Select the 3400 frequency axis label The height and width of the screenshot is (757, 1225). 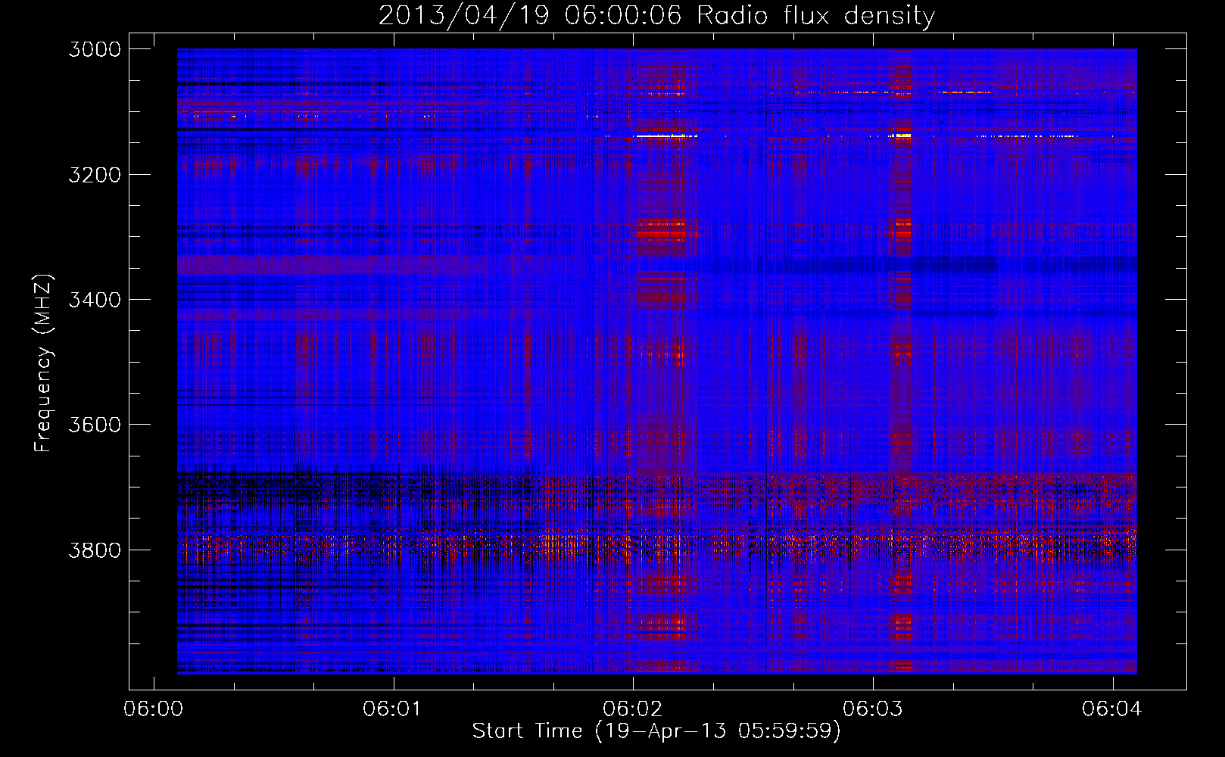coord(95,300)
